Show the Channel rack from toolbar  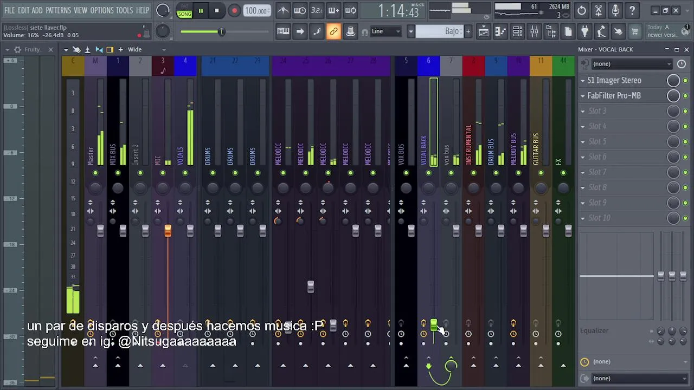(517, 32)
